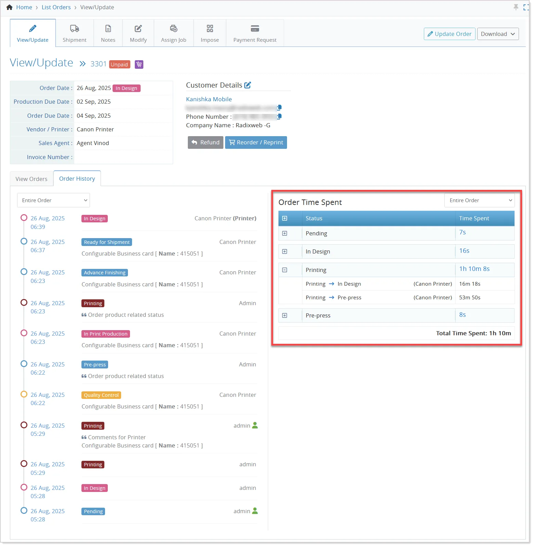Edit Customer Details using the pencil icon

[x=248, y=85]
